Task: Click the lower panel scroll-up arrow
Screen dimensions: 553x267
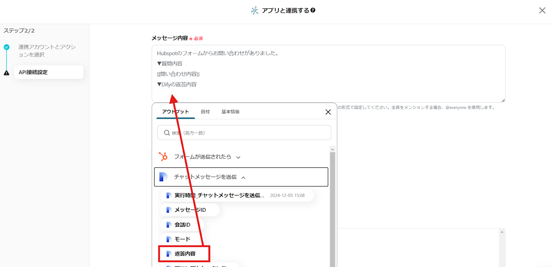Action: point(502,232)
